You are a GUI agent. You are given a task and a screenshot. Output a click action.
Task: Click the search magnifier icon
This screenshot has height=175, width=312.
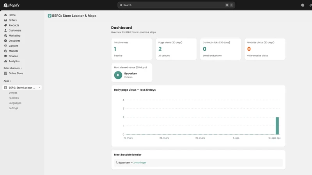(121, 5)
